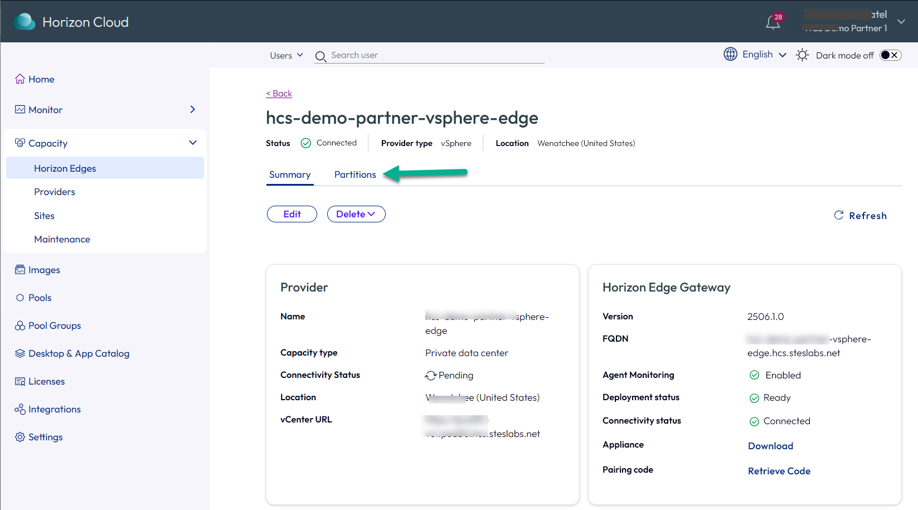Click the green Connected status check icon
The height and width of the screenshot is (510, 918).
305,143
